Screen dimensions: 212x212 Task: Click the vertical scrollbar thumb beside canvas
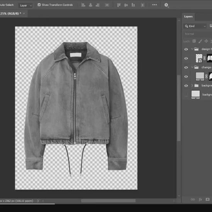(x=179, y=108)
